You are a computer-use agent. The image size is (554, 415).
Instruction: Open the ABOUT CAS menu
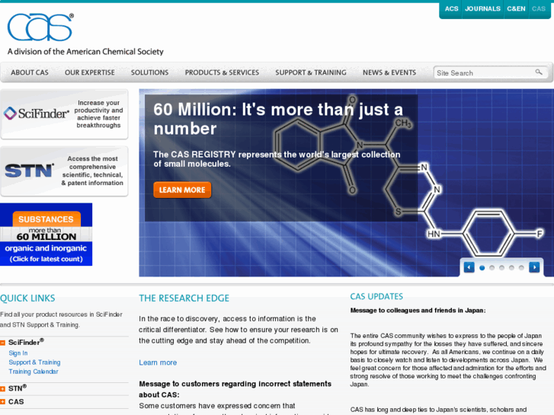click(x=30, y=72)
